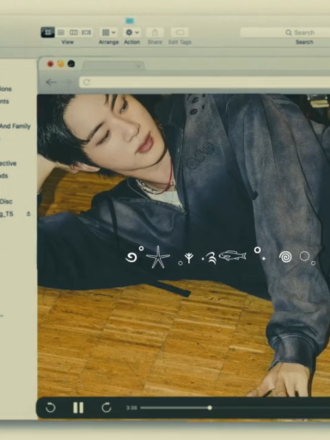Focus the Finder Search field
The image size is (330, 440).
tap(285, 33)
